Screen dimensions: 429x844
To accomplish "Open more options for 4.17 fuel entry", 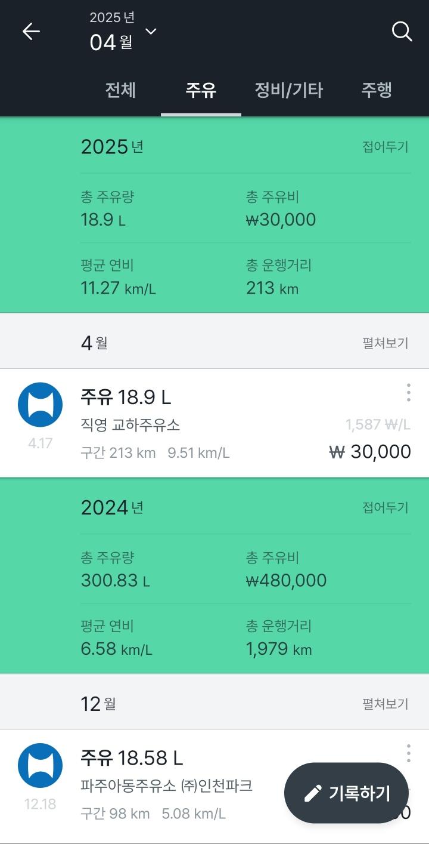I will 408,393.
